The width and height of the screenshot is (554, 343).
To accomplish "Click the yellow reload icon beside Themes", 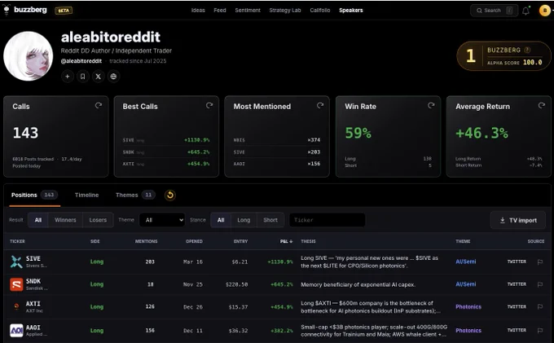I will (x=170, y=195).
